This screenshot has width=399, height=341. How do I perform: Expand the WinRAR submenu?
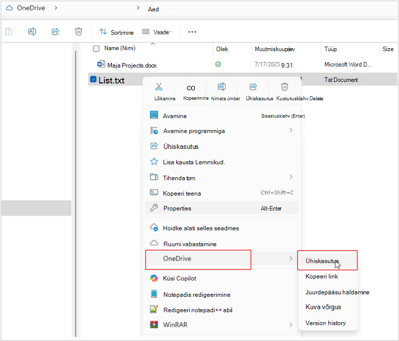click(222, 325)
